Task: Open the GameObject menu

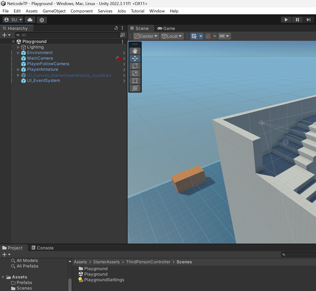Action: [54, 11]
